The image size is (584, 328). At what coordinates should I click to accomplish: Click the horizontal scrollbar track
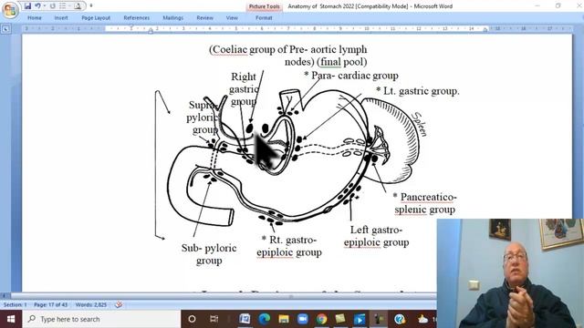(224, 296)
